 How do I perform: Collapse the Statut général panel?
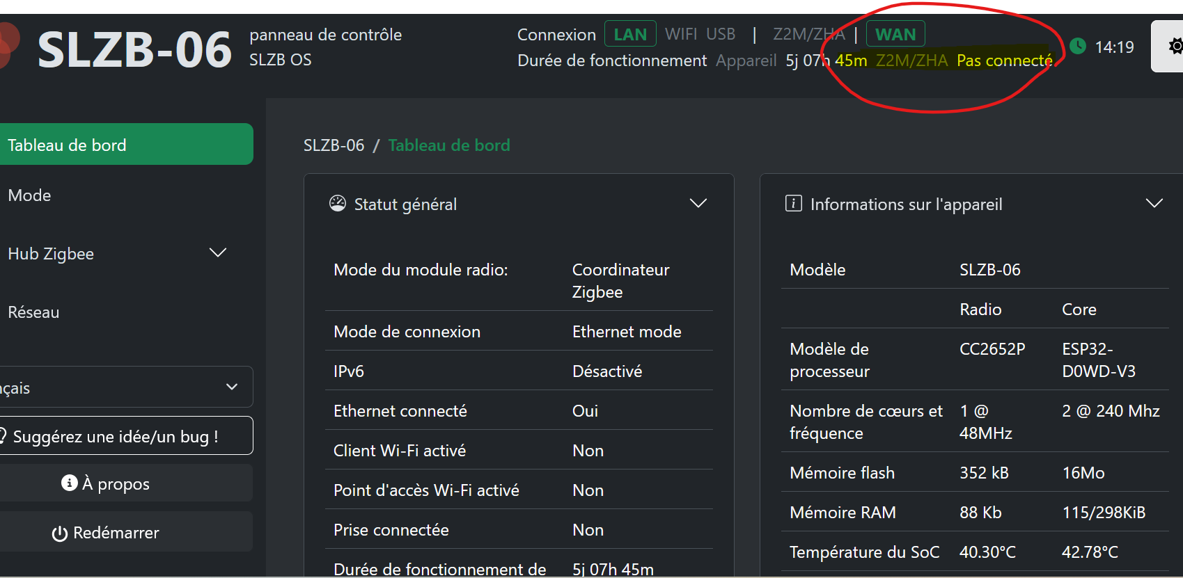pyautogui.click(x=698, y=203)
